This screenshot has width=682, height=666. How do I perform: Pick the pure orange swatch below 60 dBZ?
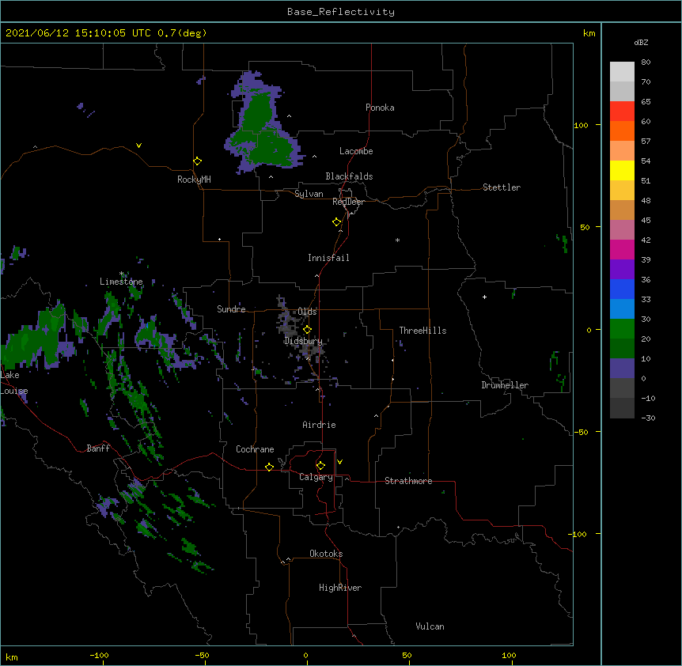pos(622,131)
